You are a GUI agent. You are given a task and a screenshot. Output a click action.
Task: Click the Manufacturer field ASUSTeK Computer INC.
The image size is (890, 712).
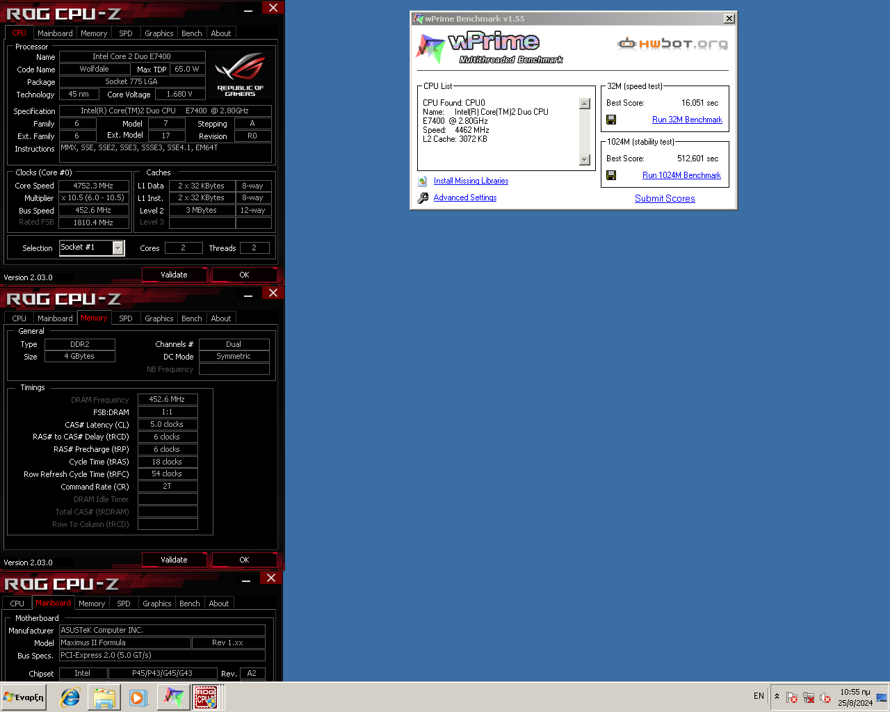coord(161,630)
